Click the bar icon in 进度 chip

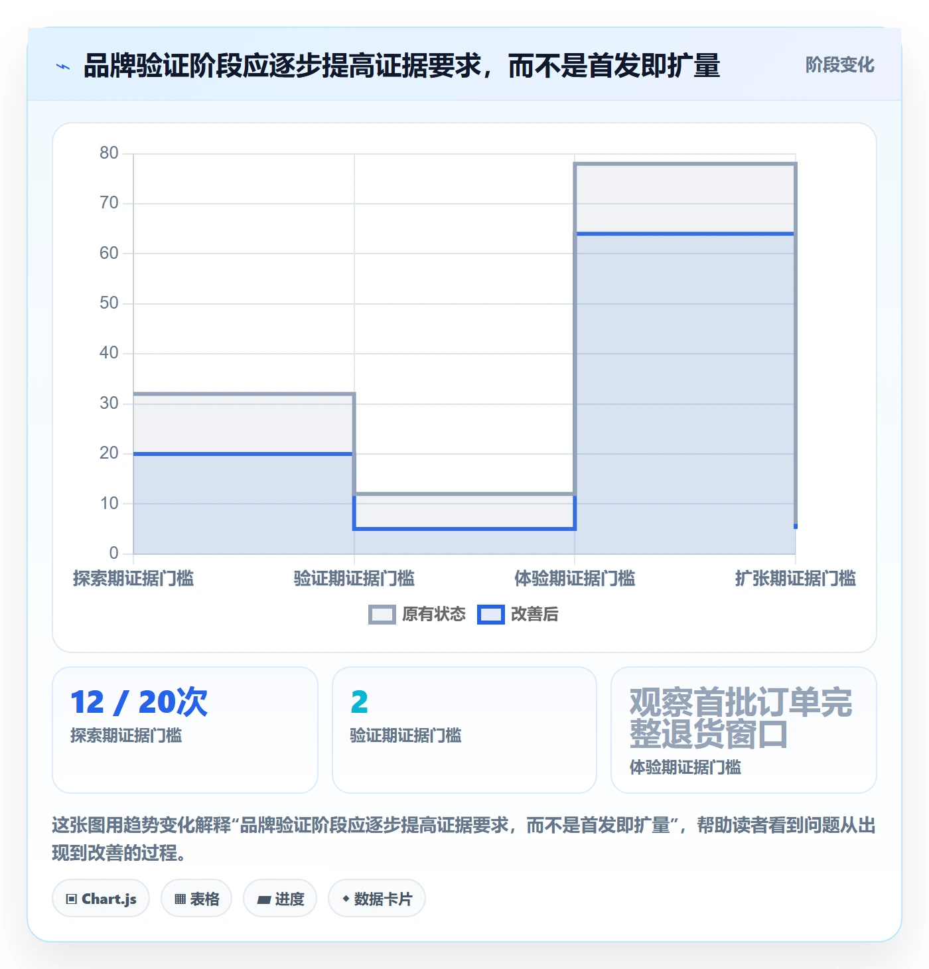coord(264,900)
